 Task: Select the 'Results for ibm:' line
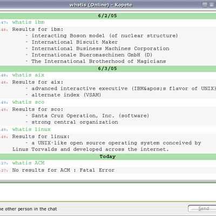(38, 29)
